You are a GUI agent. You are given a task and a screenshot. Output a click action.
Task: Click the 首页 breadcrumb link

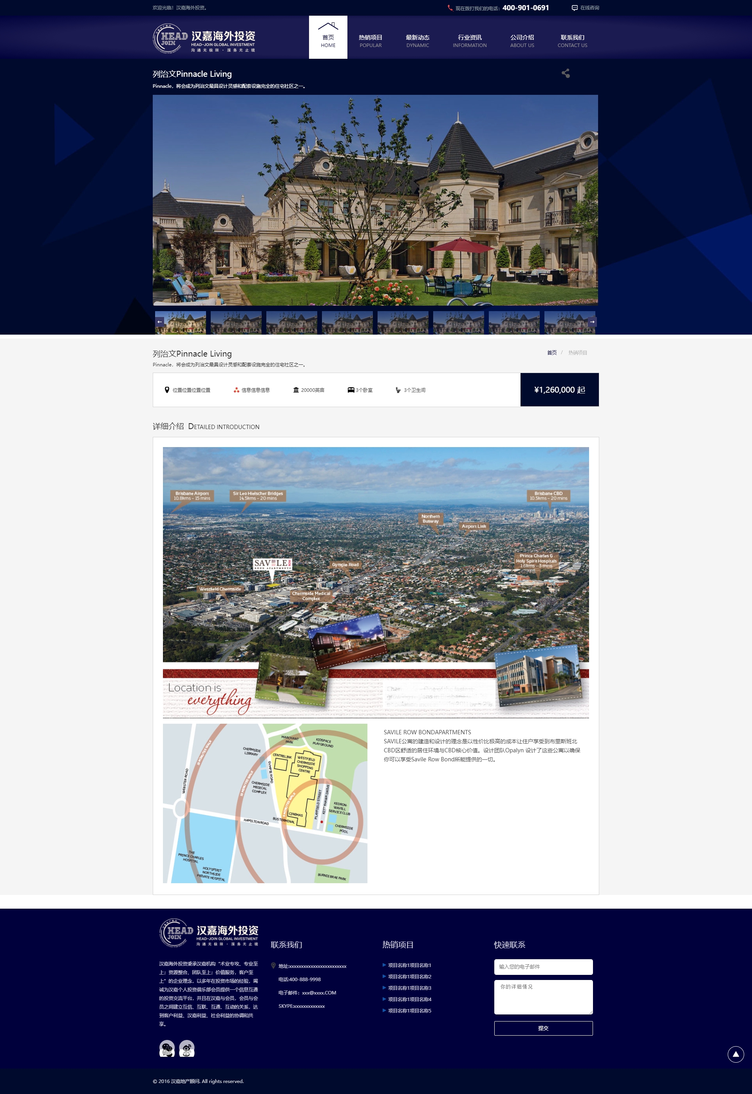[551, 353]
